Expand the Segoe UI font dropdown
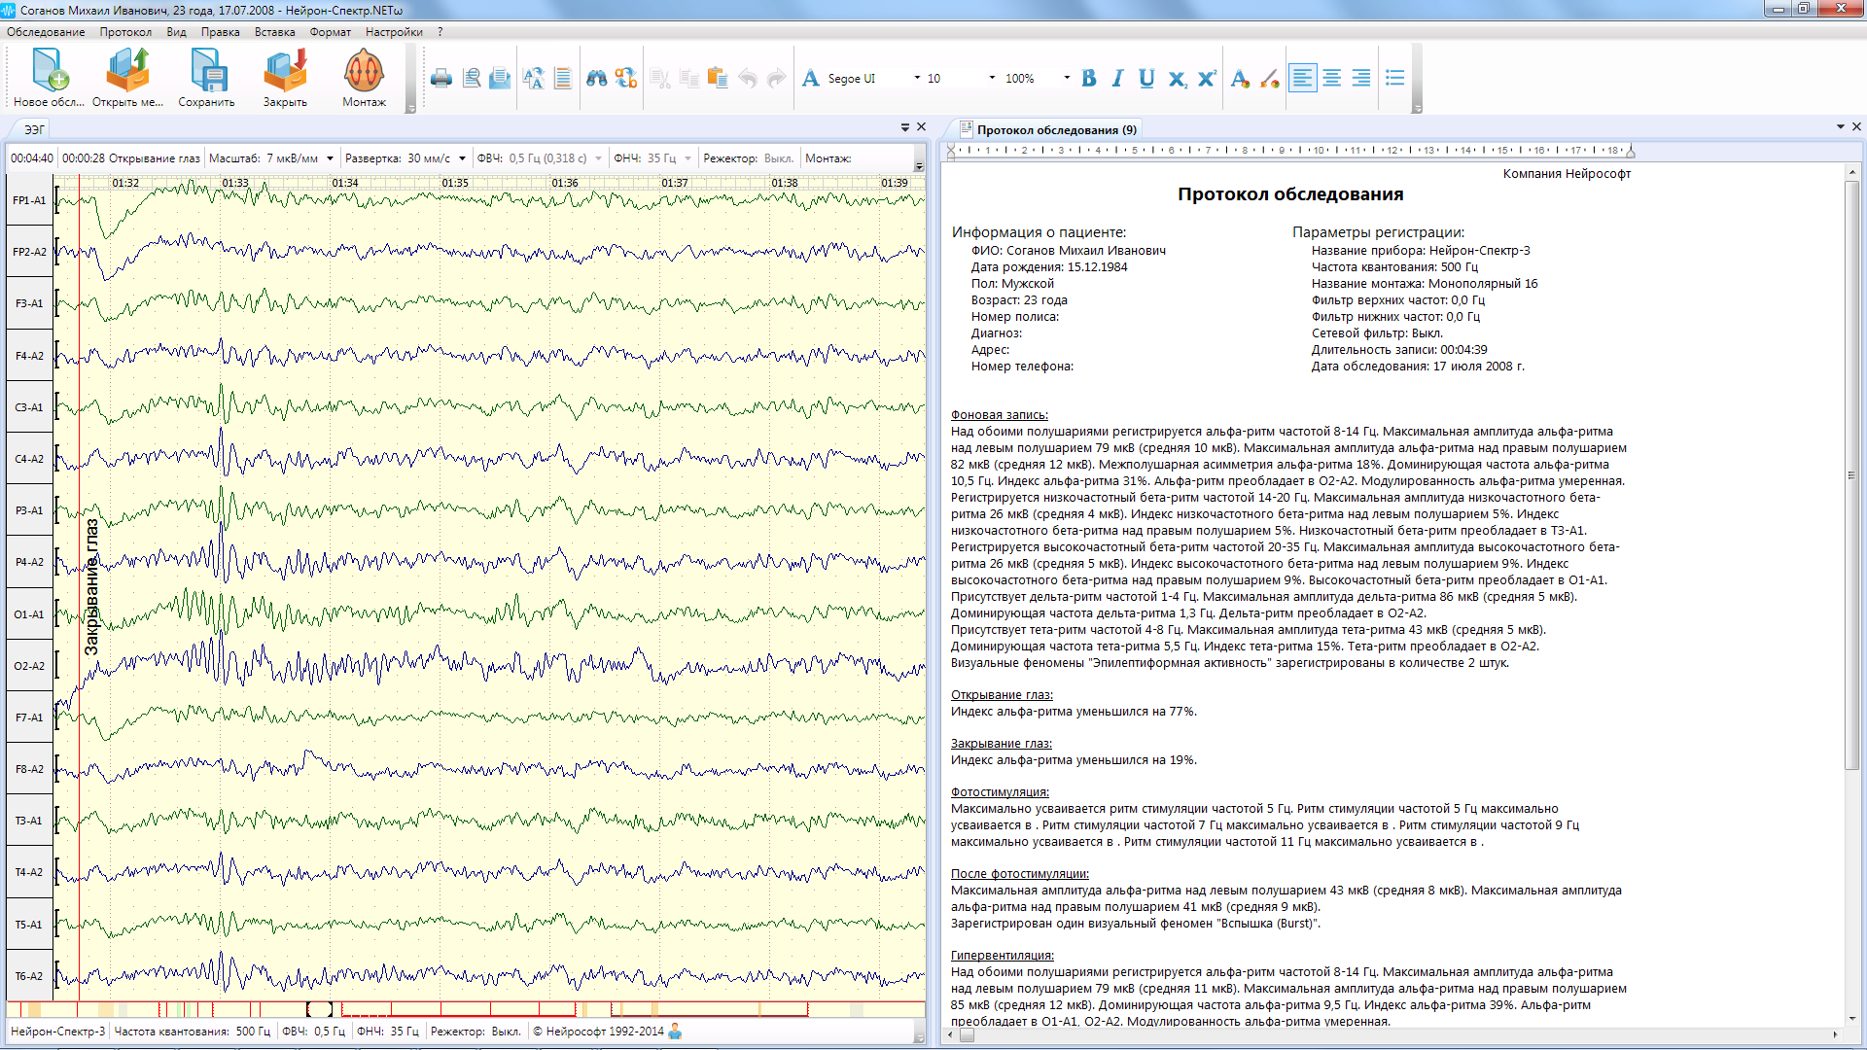This screenshot has width=1867, height=1050. click(916, 79)
